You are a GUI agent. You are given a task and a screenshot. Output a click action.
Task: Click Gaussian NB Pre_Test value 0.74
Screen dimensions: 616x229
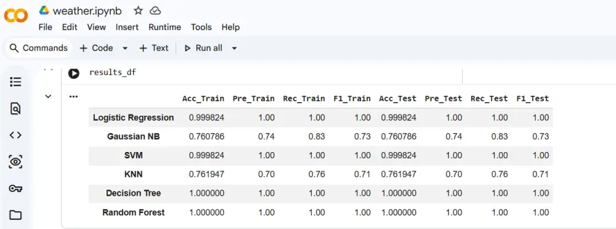tap(454, 136)
